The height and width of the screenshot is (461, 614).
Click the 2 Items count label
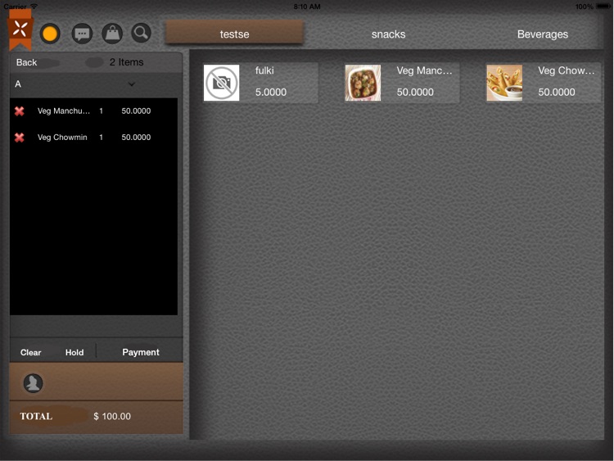[126, 62]
